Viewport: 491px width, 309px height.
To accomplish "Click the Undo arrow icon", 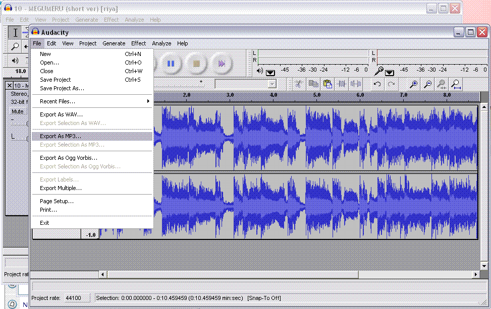I will (x=377, y=84).
